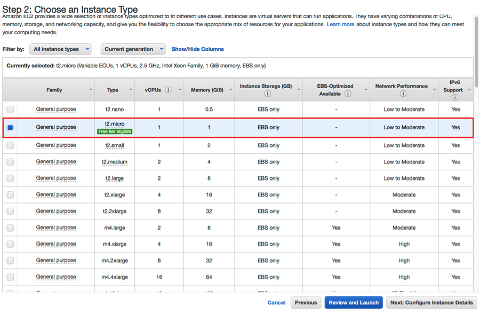Image resolution: width=480 pixels, height=313 pixels.
Task: Click the vCPUs column info icon
Action: (x=168, y=90)
